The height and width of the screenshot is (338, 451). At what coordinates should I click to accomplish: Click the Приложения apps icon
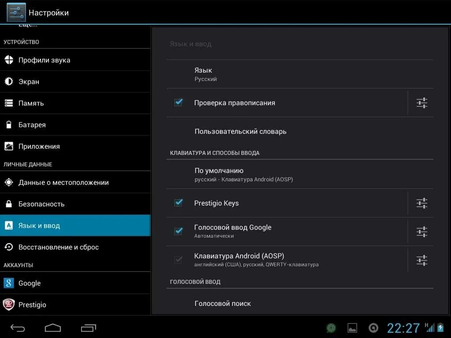tap(9, 146)
